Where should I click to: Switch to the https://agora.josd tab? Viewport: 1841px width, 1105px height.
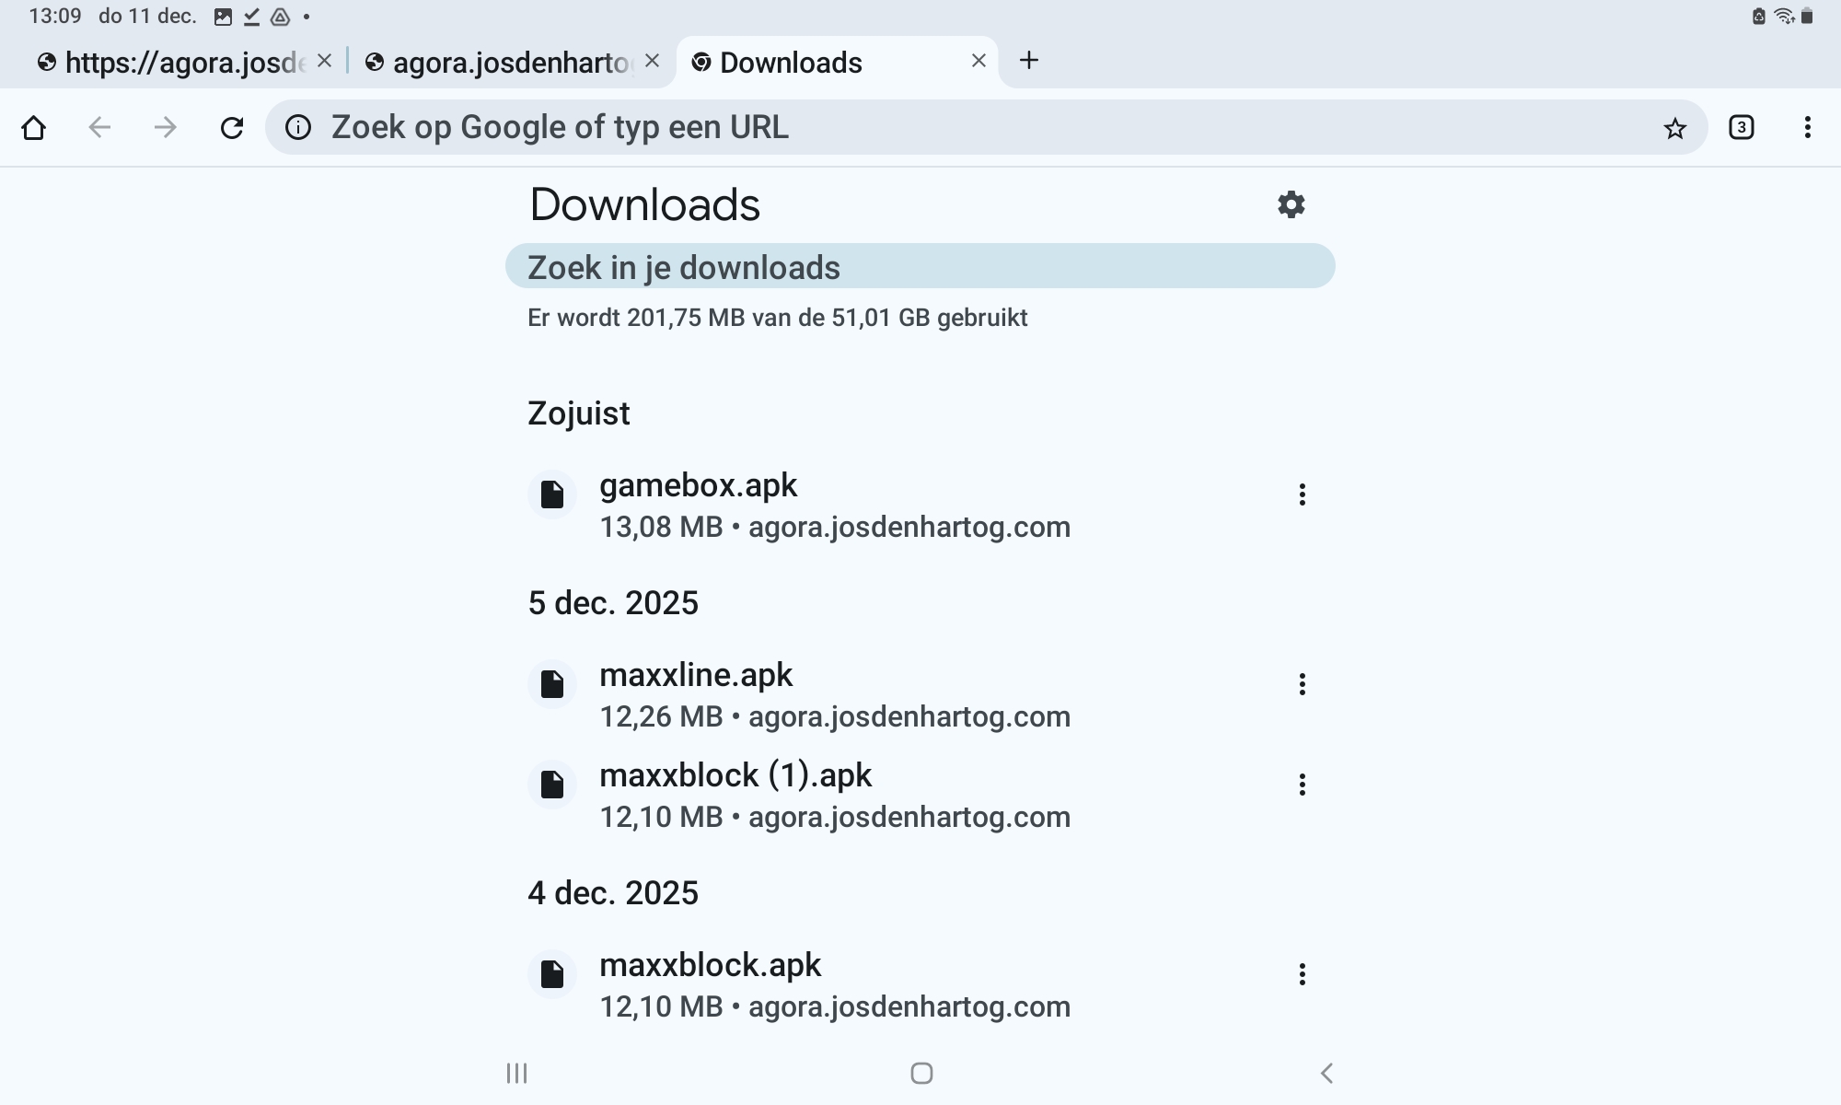point(175,63)
